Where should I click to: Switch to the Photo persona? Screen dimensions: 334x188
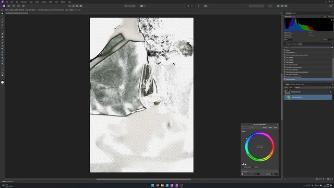tap(4, 6)
